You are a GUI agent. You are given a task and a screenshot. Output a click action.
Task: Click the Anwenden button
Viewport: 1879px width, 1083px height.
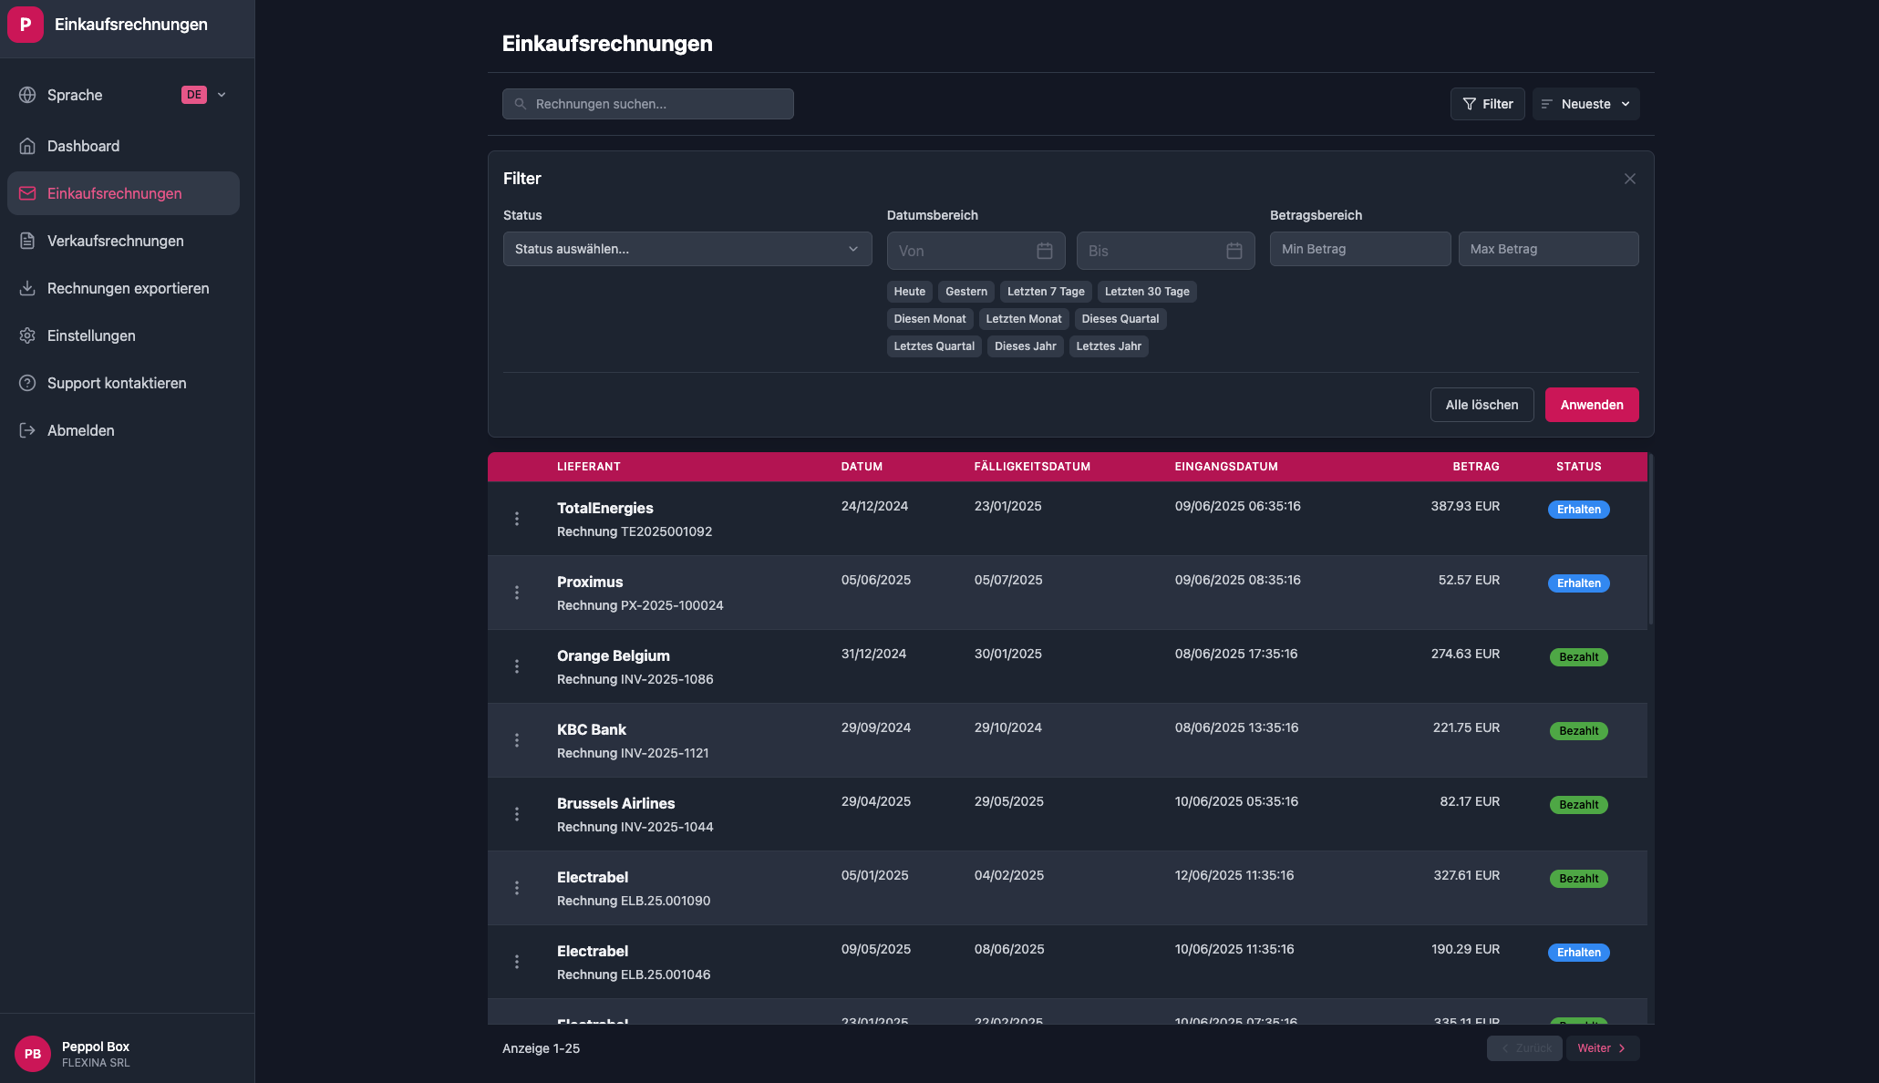point(1592,405)
